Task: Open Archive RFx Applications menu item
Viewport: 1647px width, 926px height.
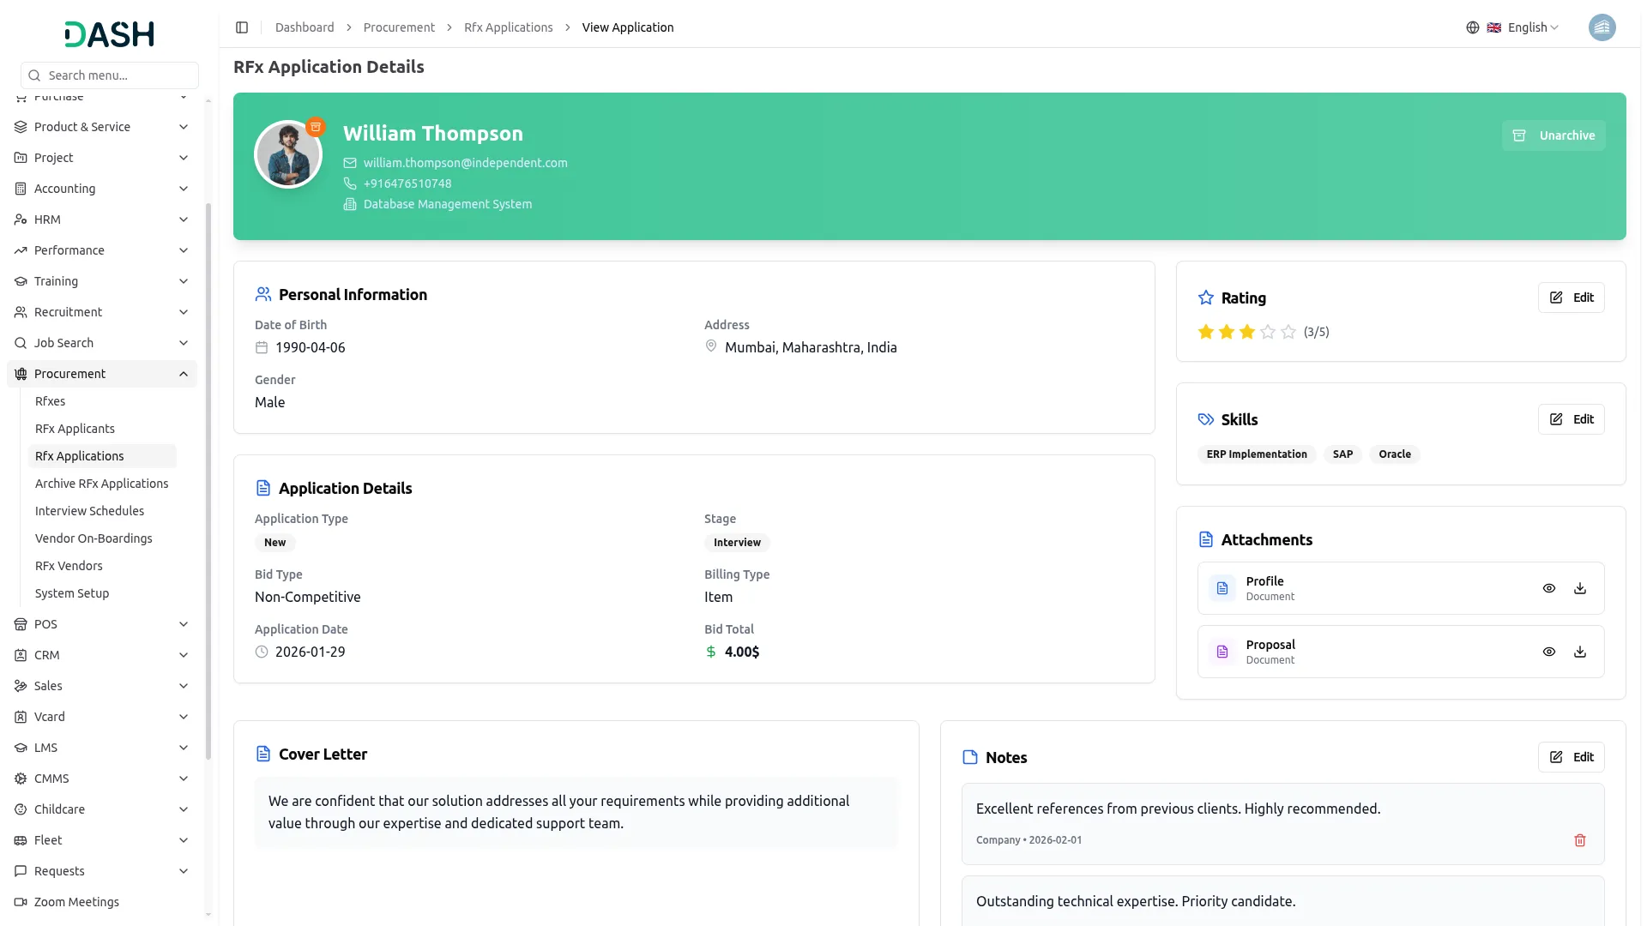Action: click(101, 484)
